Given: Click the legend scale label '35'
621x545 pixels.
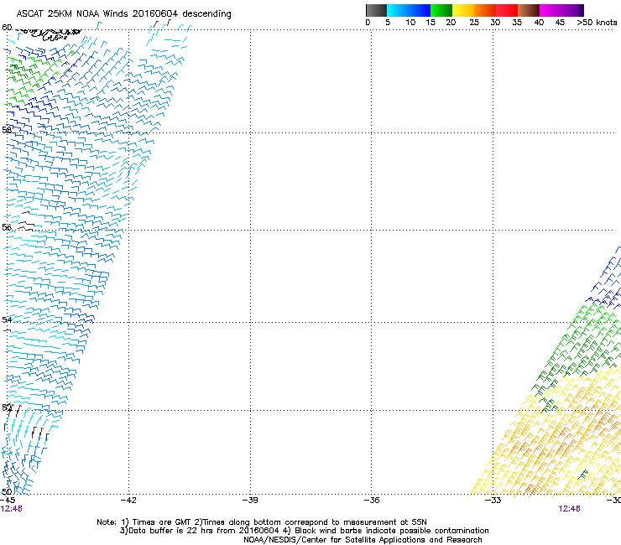Looking at the screenshot, I should (x=517, y=23).
